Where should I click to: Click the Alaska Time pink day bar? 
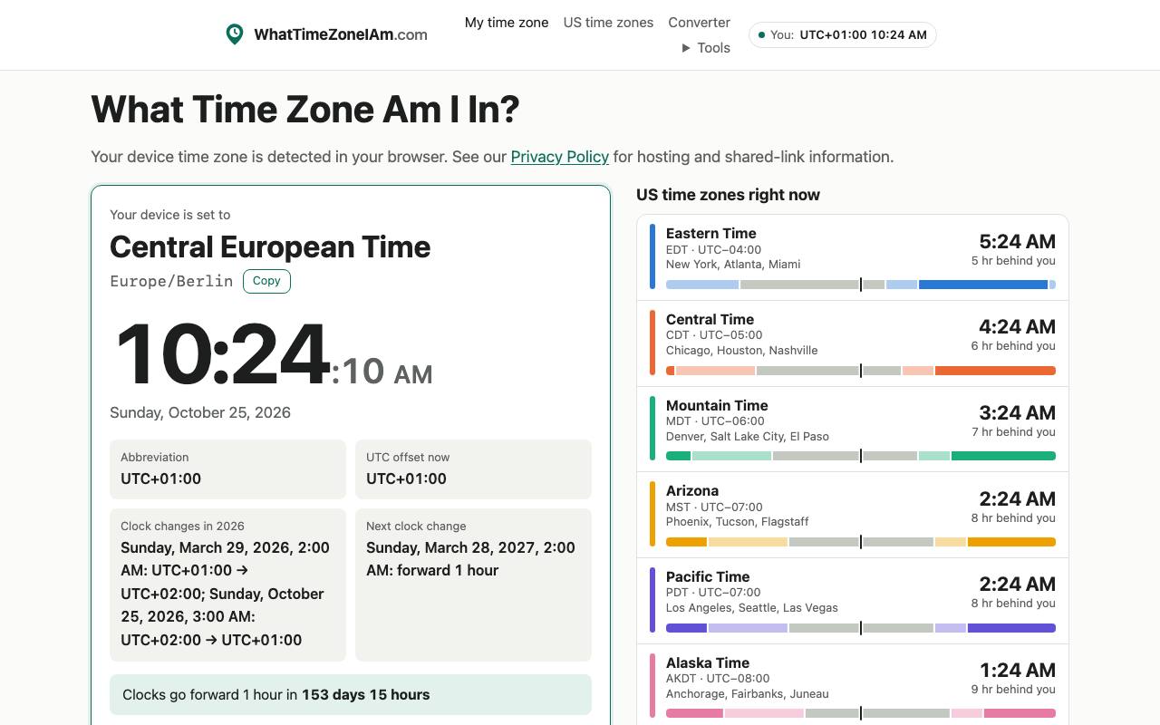pyautogui.click(x=861, y=713)
